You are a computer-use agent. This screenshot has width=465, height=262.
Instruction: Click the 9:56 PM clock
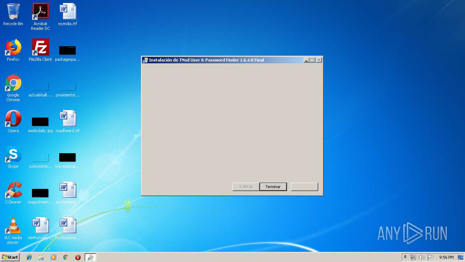(446, 257)
